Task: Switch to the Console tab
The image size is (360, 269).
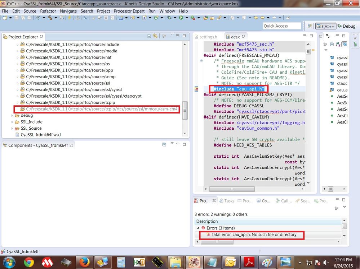Action: 263,201
